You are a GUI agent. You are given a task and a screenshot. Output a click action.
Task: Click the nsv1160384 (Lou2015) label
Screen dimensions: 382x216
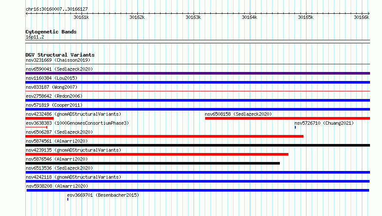pyautogui.click(x=52, y=78)
